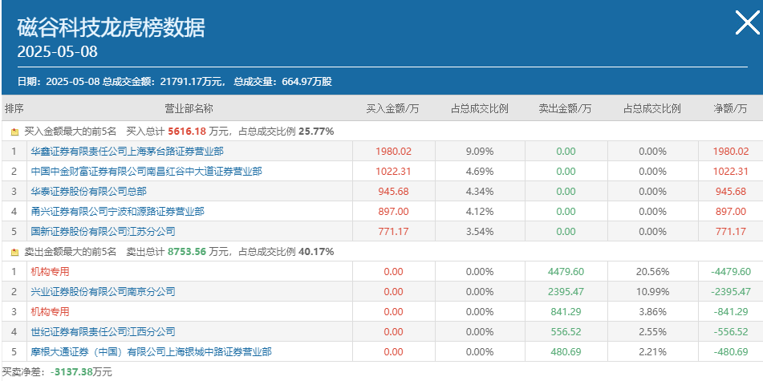Click 机构专用 in sell rank 3 row

pyautogui.click(x=50, y=311)
